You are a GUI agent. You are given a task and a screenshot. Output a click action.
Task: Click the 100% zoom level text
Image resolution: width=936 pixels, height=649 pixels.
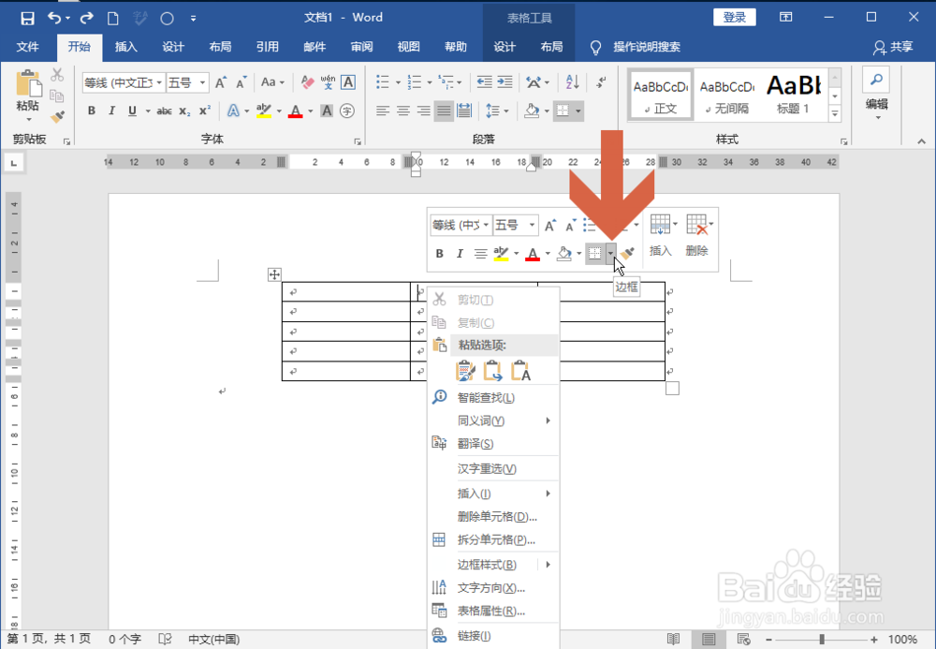click(x=902, y=640)
